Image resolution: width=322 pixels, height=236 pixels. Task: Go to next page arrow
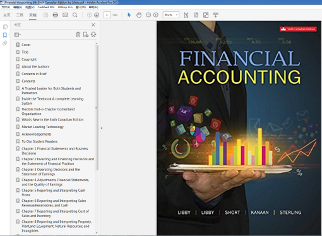pos(97,15)
